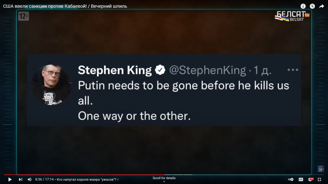This screenshot has width=328, height=184.
Task: Click the 12+ age rating badge
Action: click(23, 16)
